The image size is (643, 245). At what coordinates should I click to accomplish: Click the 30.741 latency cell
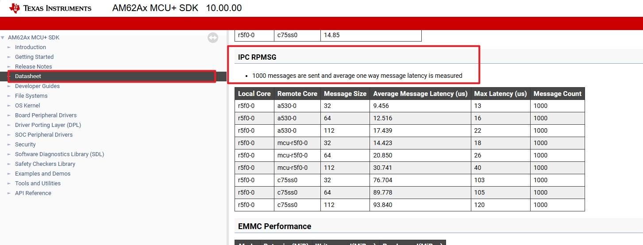[420, 168]
